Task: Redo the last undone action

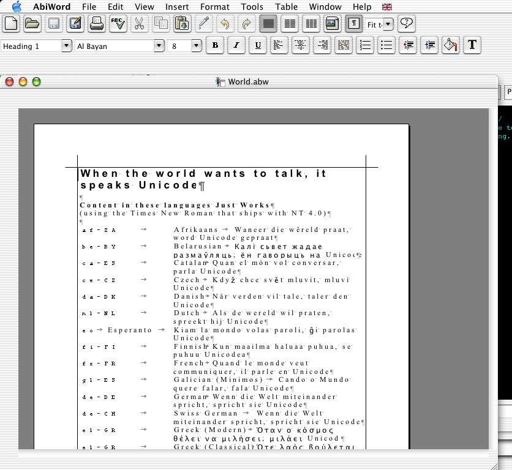Action: pyautogui.click(x=247, y=24)
